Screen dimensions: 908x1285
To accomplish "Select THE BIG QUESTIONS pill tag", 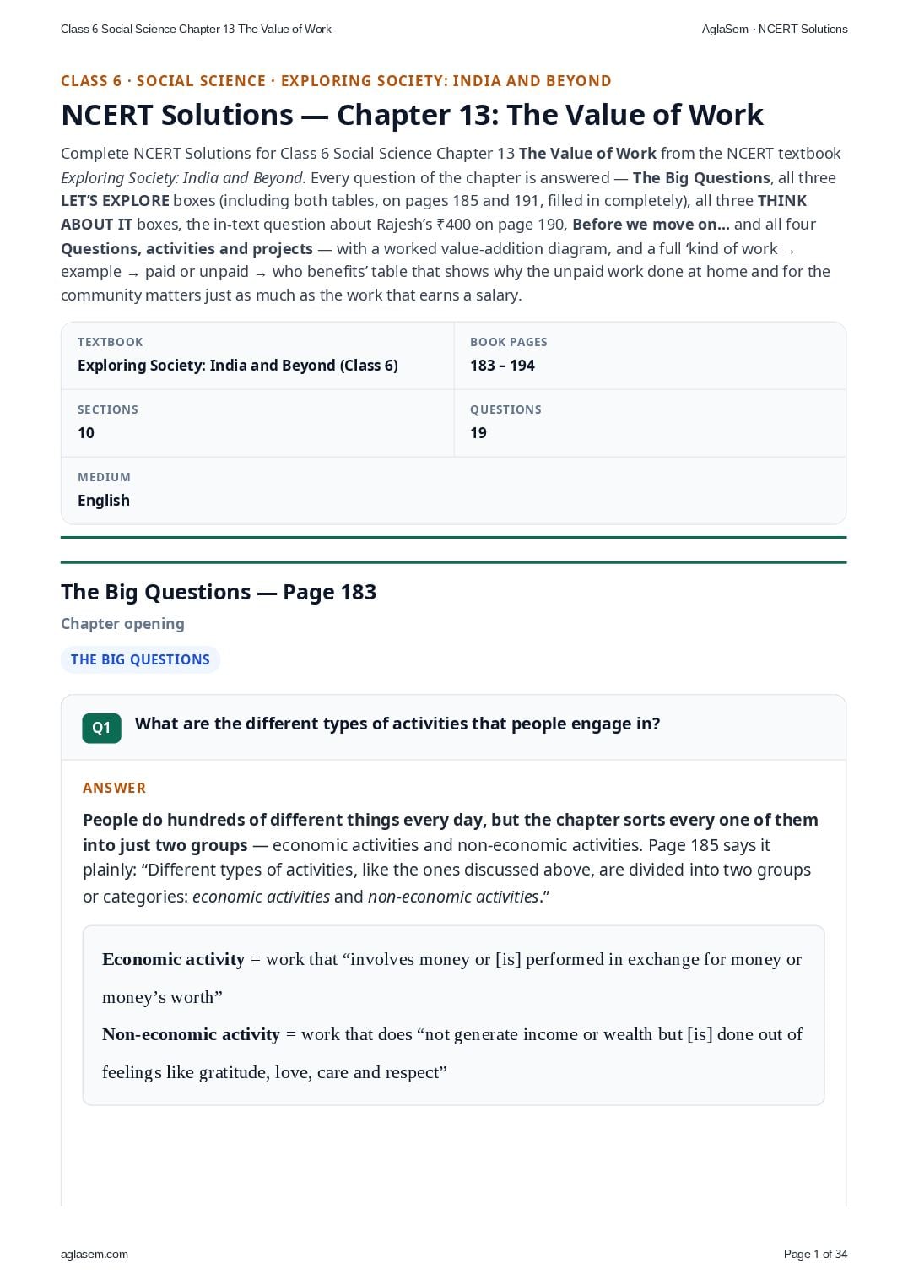I will (x=140, y=659).
